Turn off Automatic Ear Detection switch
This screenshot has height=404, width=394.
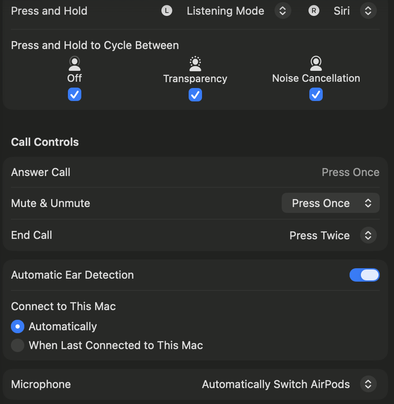(364, 275)
